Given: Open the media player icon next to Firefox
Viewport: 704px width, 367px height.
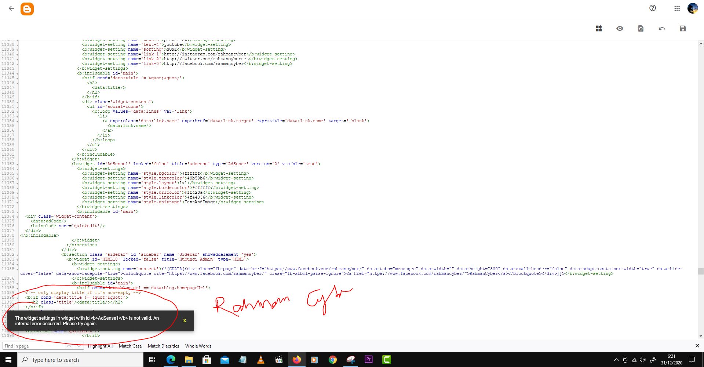Looking at the screenshot, I should [x=314, y=360].
